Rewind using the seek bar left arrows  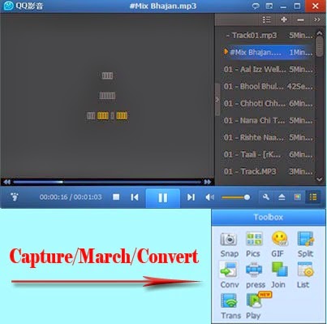click(6, 182)
